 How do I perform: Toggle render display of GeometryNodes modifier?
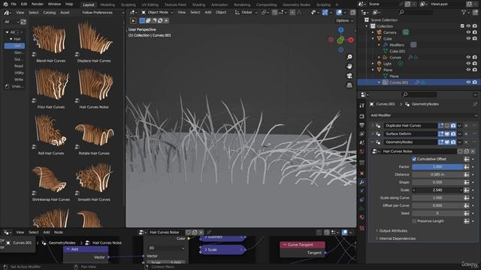pyautogui.click(x=453, y=142)
